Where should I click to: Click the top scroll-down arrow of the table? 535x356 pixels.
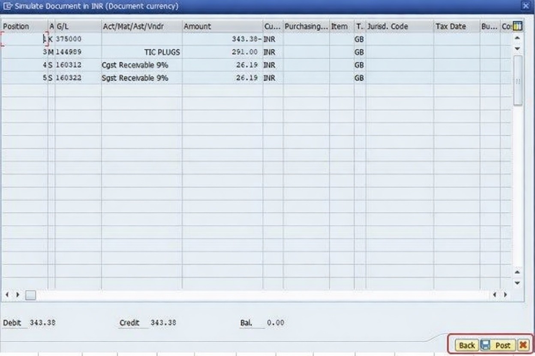(x=517, y=49)
